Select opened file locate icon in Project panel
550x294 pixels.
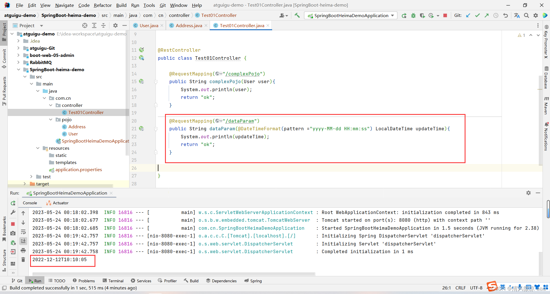[85, 25]
